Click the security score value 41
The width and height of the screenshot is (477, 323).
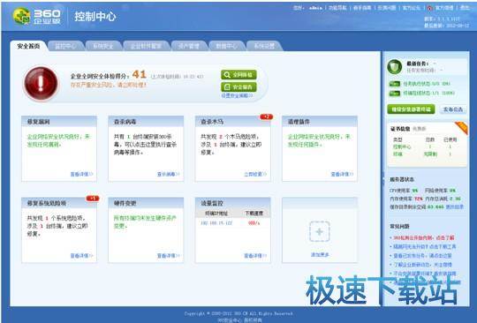point(140,74)
